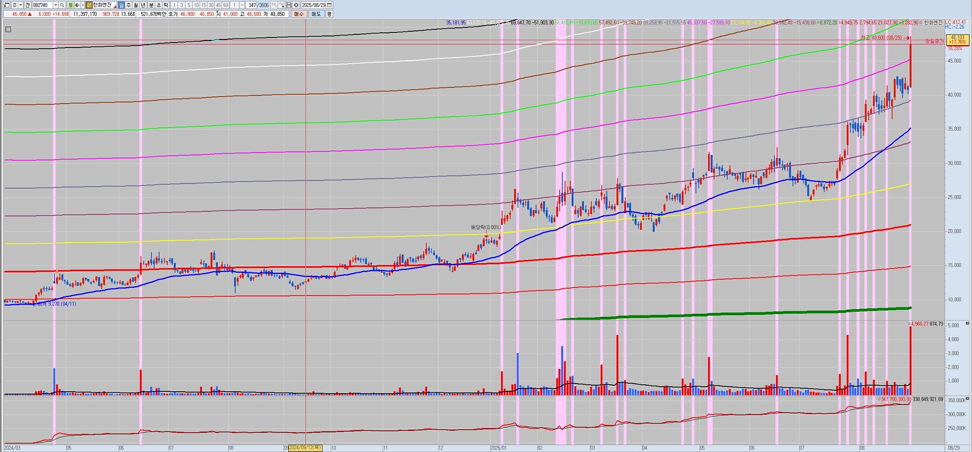Click the save chart floppy icon
The height and width of the screenshot is (452, 972).
tap(289, 5)
